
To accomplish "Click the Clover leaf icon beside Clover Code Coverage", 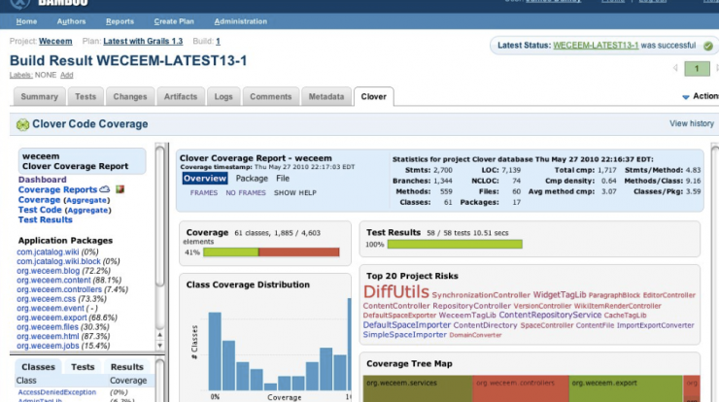I will point(22,124).
